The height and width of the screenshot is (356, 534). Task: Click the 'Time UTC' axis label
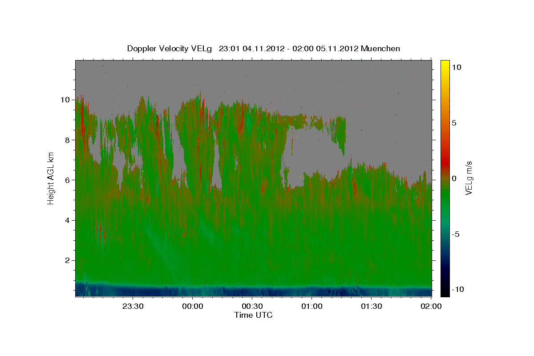pos(253,316)
